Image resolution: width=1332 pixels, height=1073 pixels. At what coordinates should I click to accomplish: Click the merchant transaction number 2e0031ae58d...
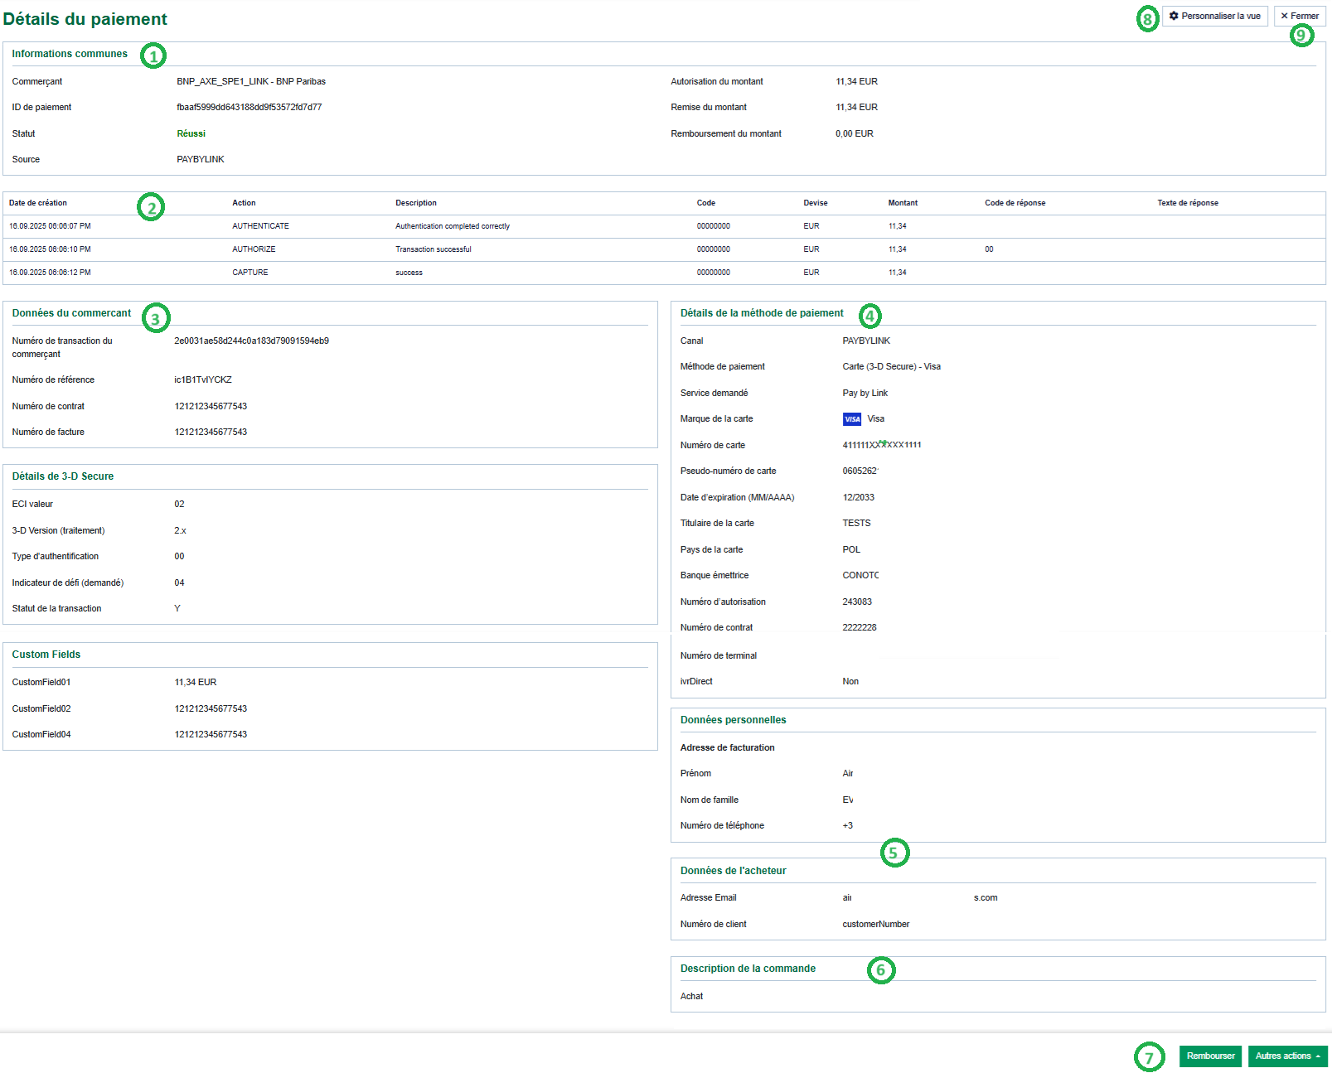251,341
